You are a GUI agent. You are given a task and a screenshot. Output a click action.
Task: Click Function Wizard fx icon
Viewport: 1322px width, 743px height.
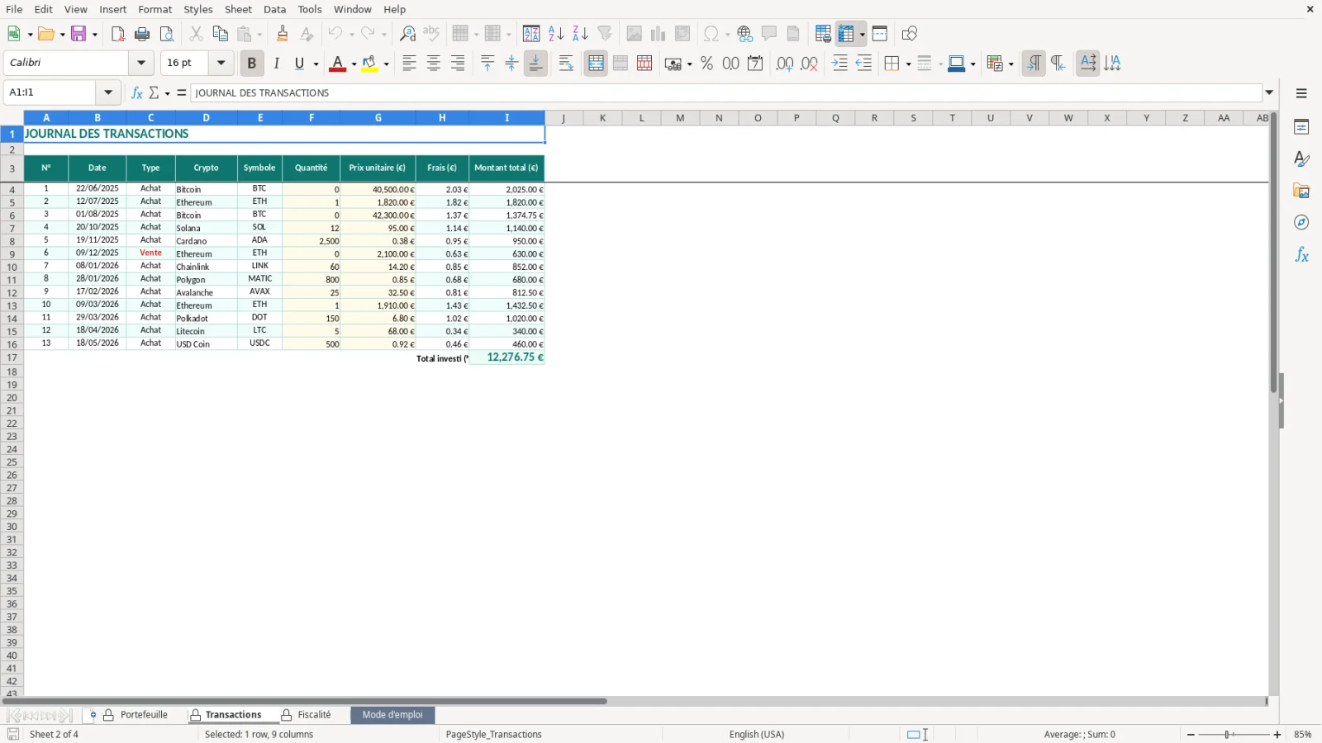click(137, 92)
